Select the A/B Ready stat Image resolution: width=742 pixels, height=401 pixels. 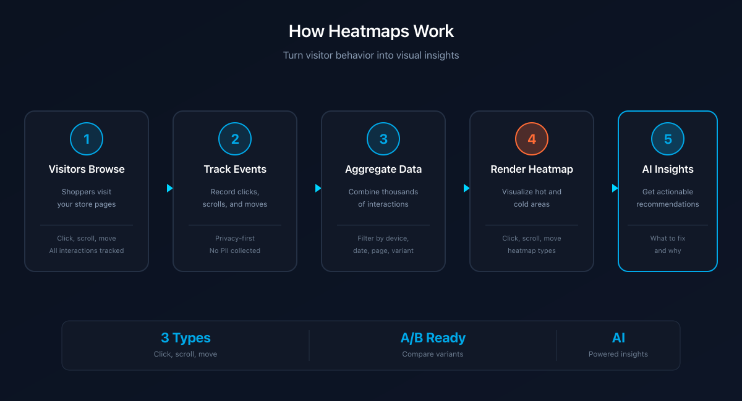pos(433,338)
